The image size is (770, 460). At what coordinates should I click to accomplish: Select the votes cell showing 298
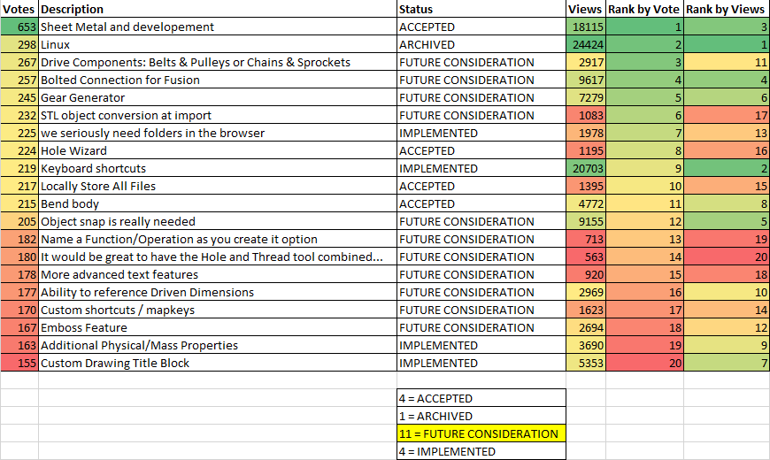pos(19,44)
